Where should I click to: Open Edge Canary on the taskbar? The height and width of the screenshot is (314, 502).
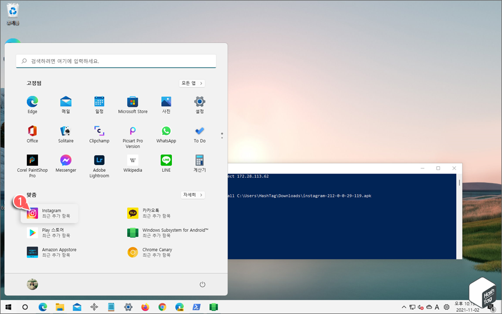pyautogui.click(x=179, y=307)
